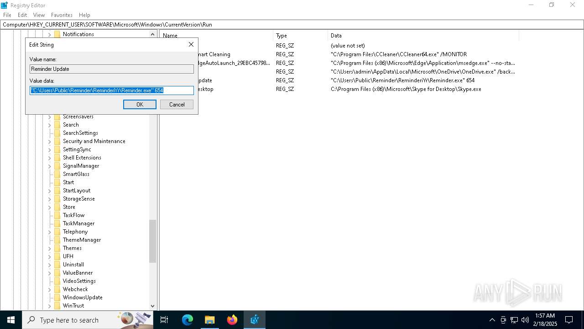Image resolution: width=584 pixels, height=329 pixels.
Task: Select the Uninstall folder icon
Action: [57, 265]
